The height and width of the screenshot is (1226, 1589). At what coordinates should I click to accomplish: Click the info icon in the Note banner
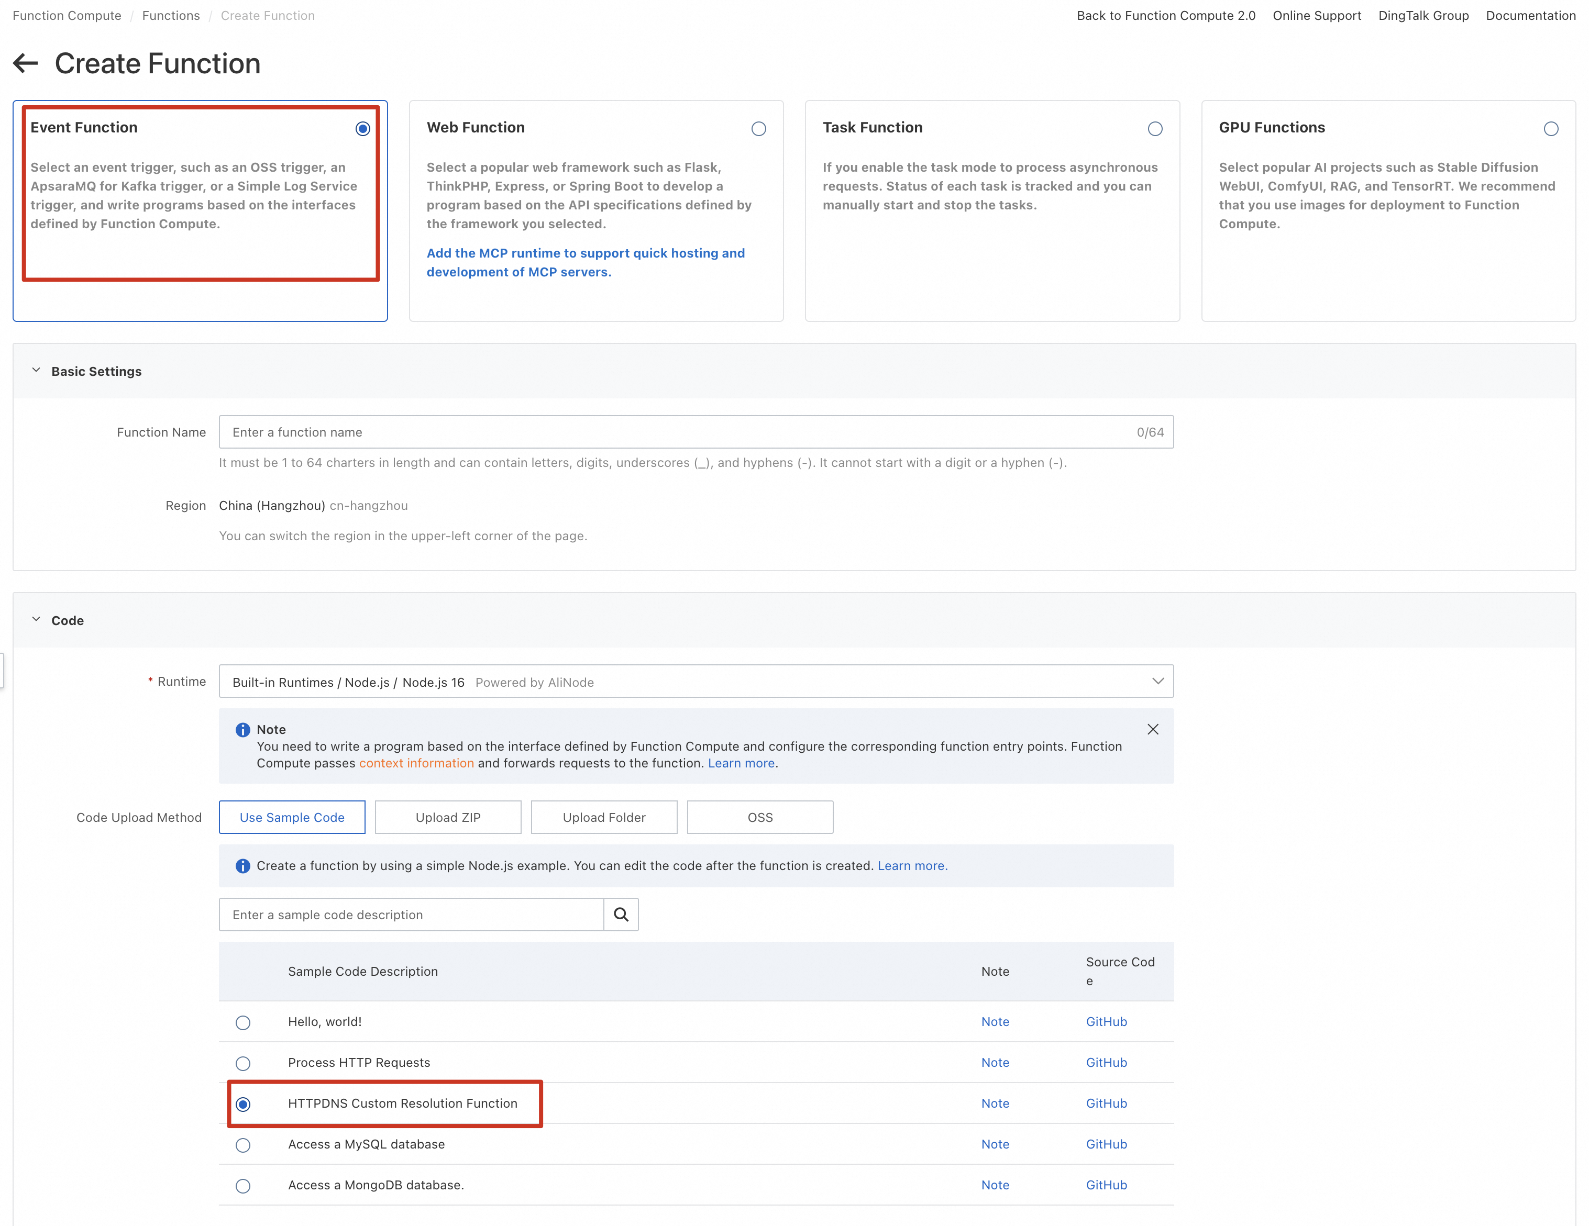pyautogui.click(x=242, y=729)
